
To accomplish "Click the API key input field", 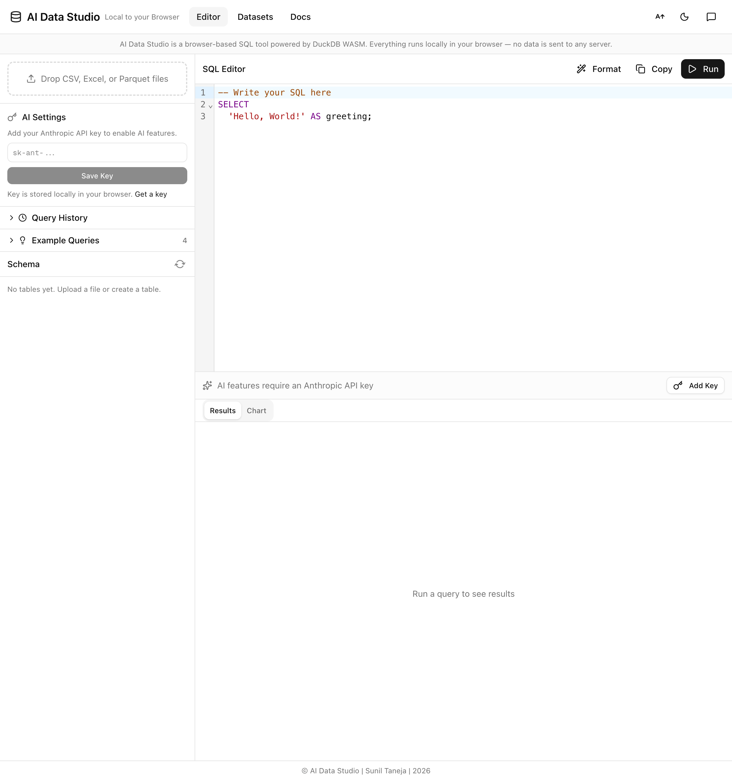I will [97, 153].
